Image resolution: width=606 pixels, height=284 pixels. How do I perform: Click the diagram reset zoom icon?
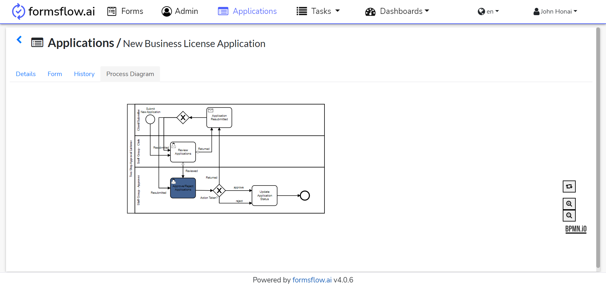[569, 186]
